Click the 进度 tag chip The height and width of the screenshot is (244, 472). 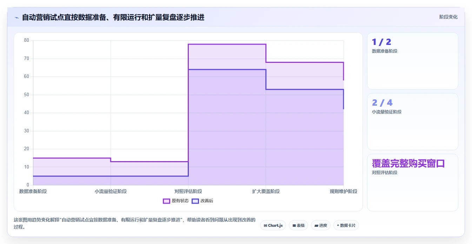pyautogui.click(x=321, y=225)
